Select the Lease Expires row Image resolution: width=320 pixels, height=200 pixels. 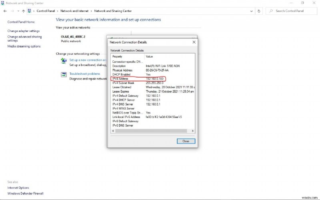(x=153, y=92)
